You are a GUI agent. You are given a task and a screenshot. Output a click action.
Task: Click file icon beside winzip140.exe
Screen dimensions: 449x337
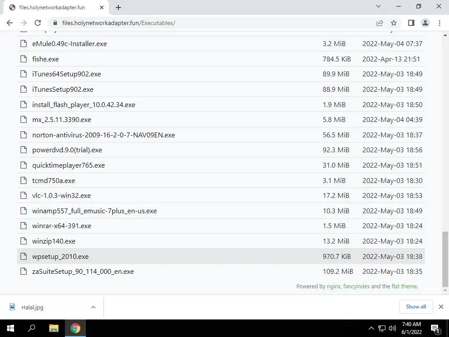(x=24, y=241)
